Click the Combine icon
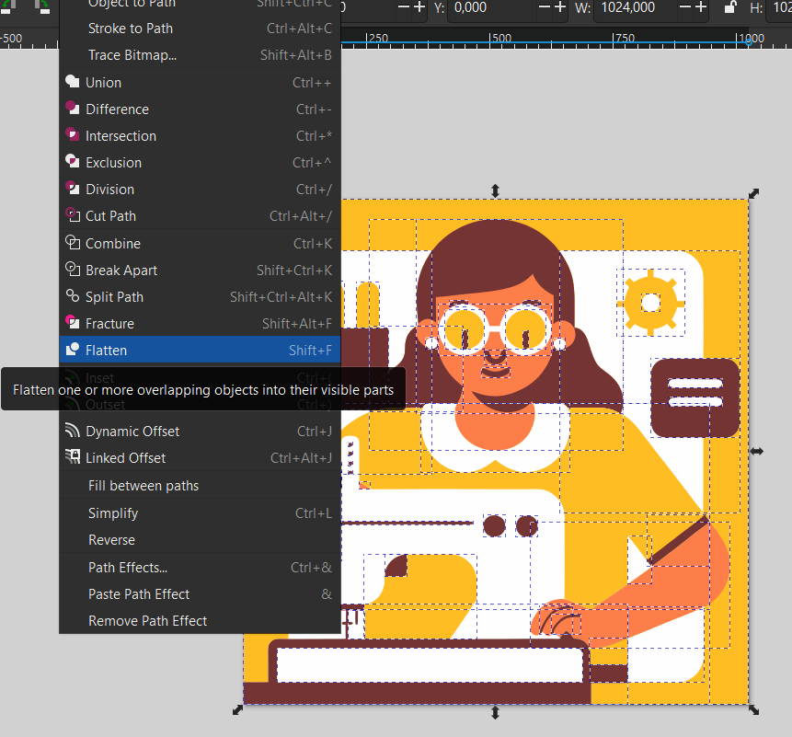The width and height of the screenshot is (792, 737). point(73,243)
